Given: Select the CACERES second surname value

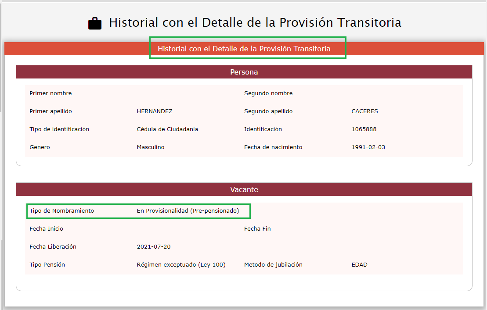Looking at the screenshot, I should [x=364, y=111].
